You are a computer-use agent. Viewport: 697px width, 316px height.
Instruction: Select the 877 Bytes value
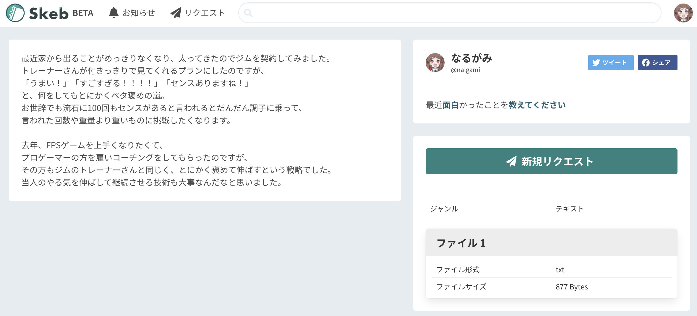pyautogui.click(x=572, y=287)
